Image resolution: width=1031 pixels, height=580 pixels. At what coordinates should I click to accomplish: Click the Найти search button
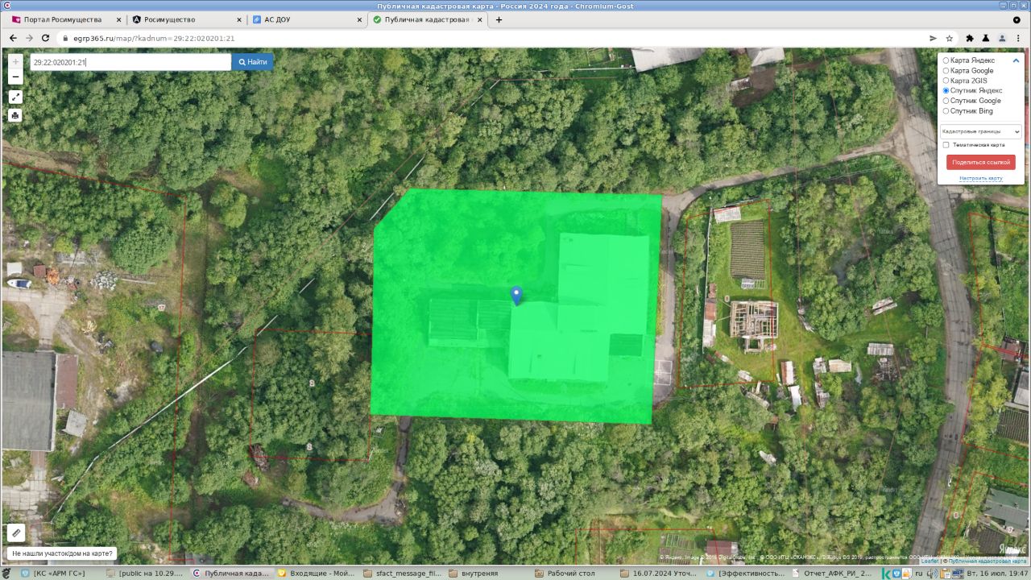tap(253, 62)
